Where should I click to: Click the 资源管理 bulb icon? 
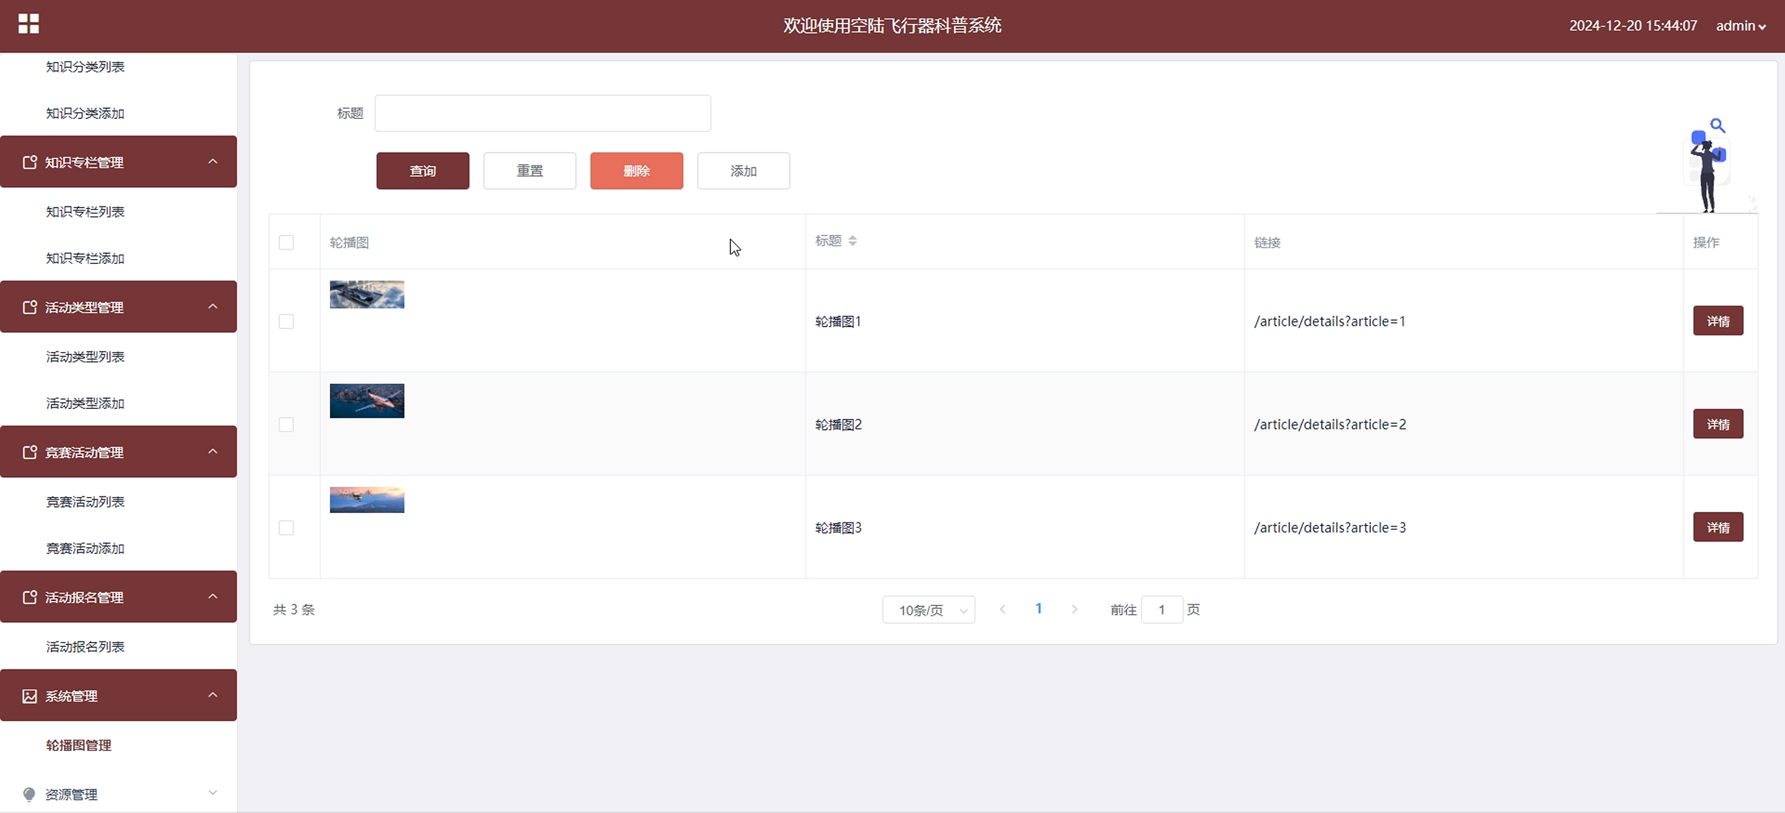(29, 794)
